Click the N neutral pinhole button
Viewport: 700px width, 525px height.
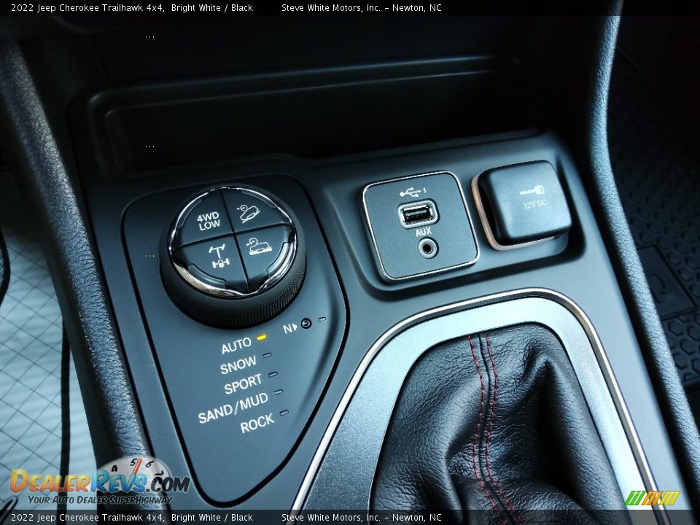[306, 323]
